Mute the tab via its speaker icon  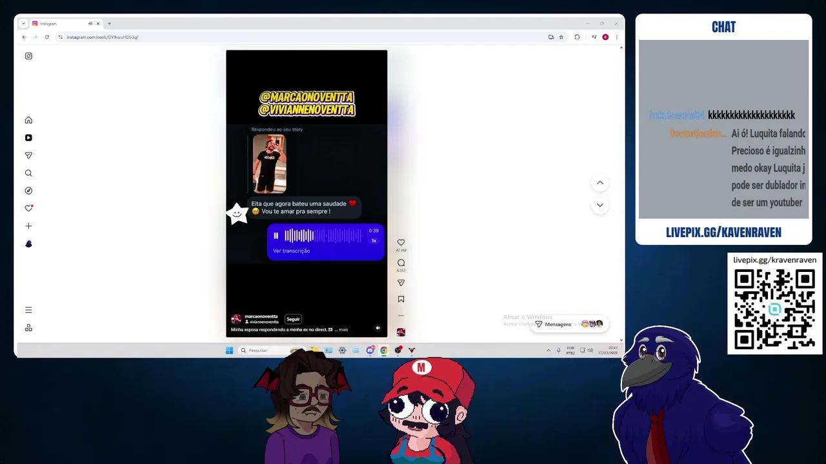[x=90, y=24]
